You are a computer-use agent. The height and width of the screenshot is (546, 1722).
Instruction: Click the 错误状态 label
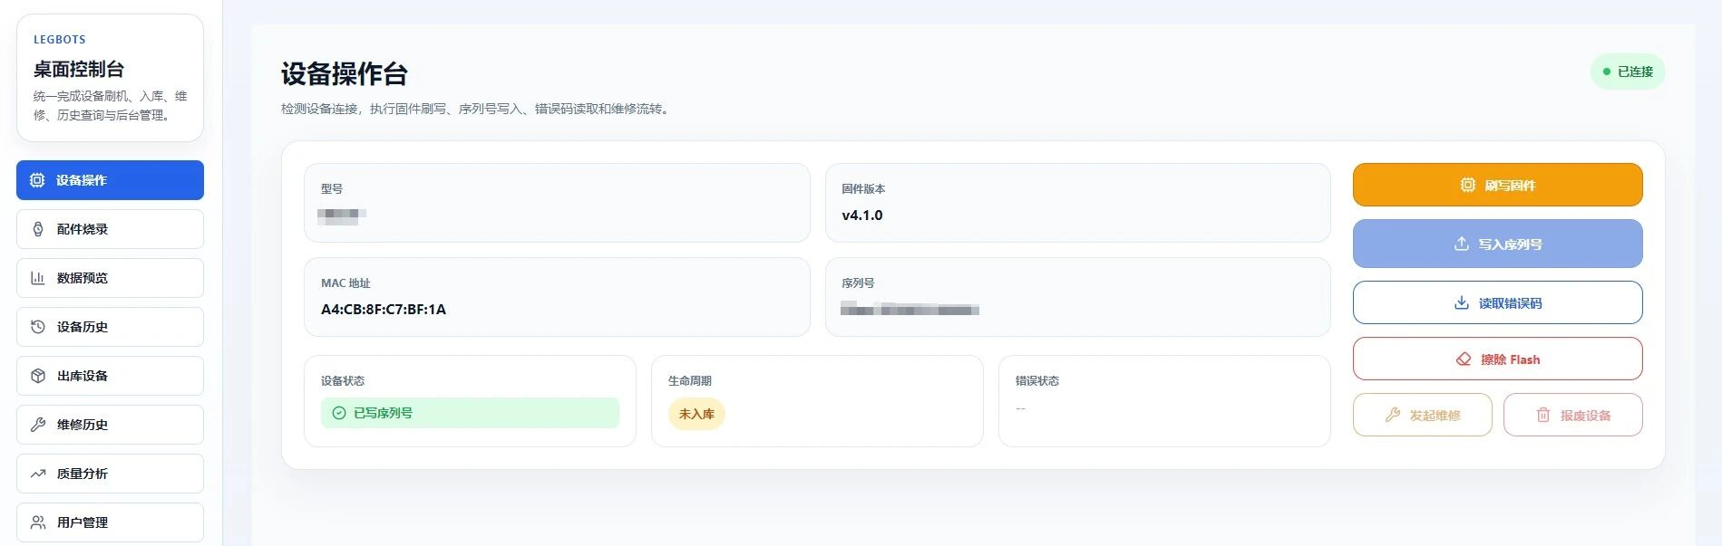pos(1037,381)
